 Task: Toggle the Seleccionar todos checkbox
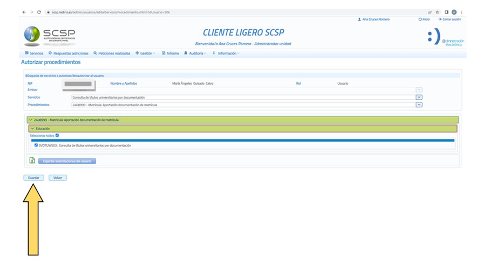point(57,135)
